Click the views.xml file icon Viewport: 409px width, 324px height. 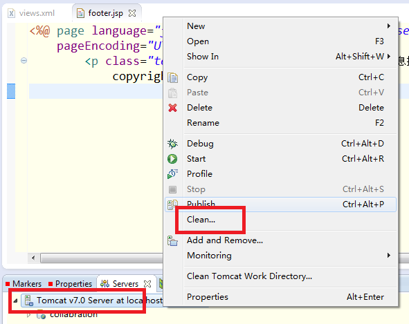point(11,13)
